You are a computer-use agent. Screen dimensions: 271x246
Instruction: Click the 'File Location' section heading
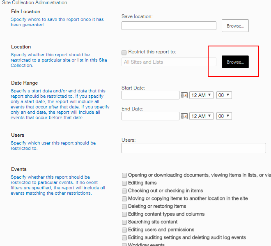[26, 11]
